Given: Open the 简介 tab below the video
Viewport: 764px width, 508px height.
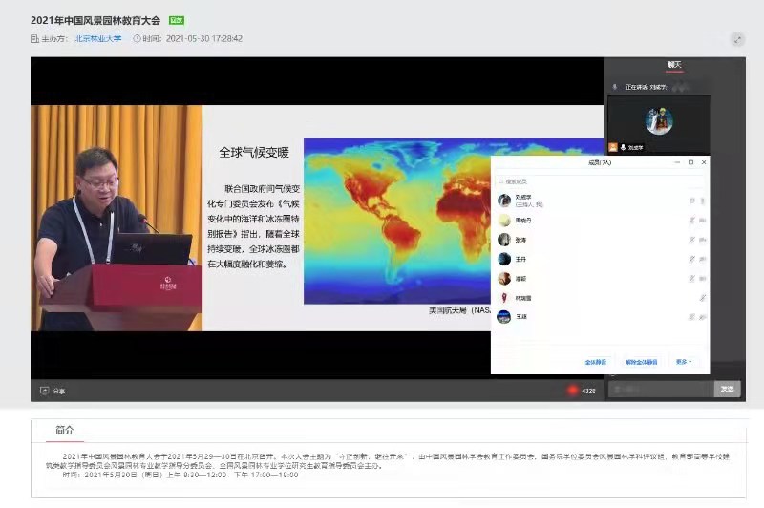Looking at the screenshot, I should pos(64,430).
